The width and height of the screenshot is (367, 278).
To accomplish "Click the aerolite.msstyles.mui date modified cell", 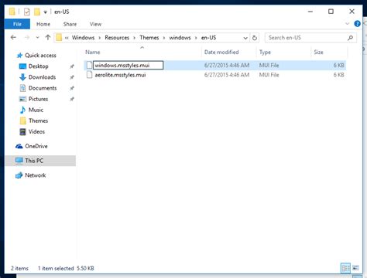I will tap(227, 75).
